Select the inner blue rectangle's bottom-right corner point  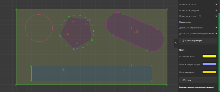(152, 81)
